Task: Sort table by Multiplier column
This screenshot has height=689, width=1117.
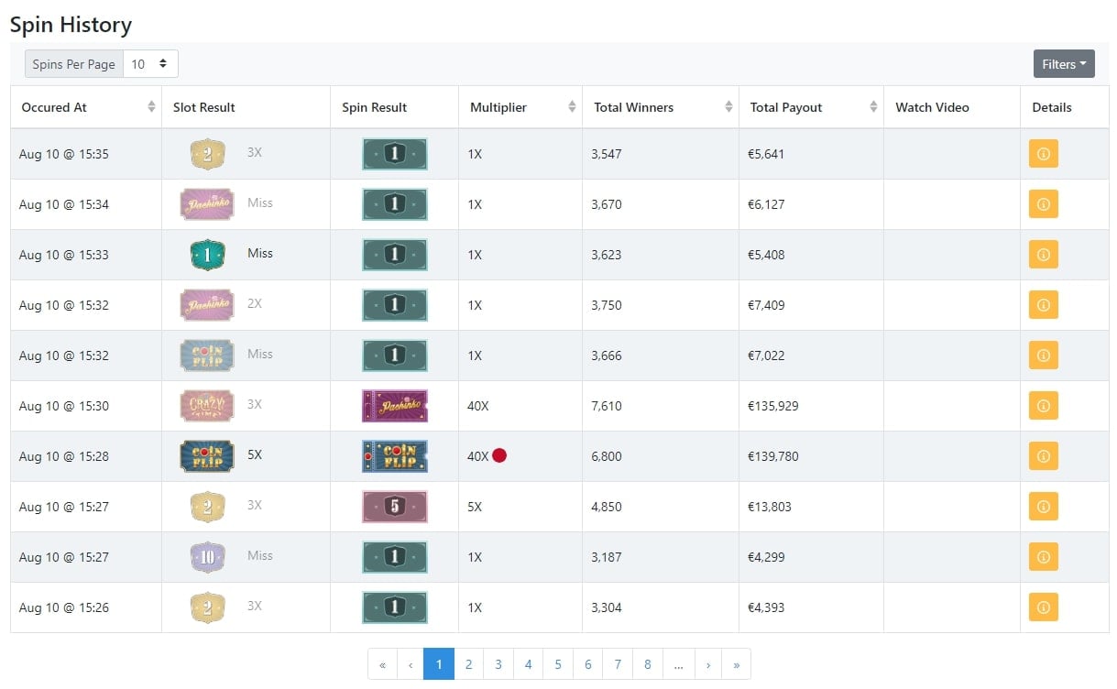Action: click(572, 107)
